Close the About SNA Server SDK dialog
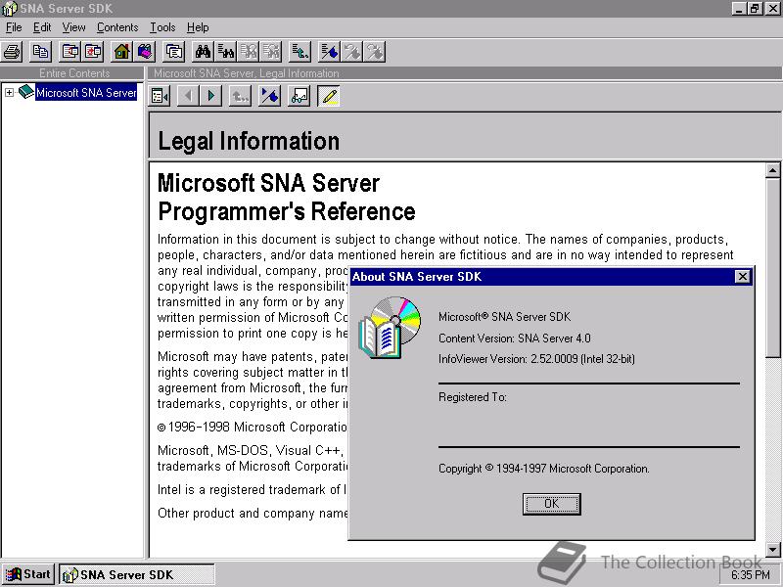This screenshot has width=783, height=587. tap(743, 277)
